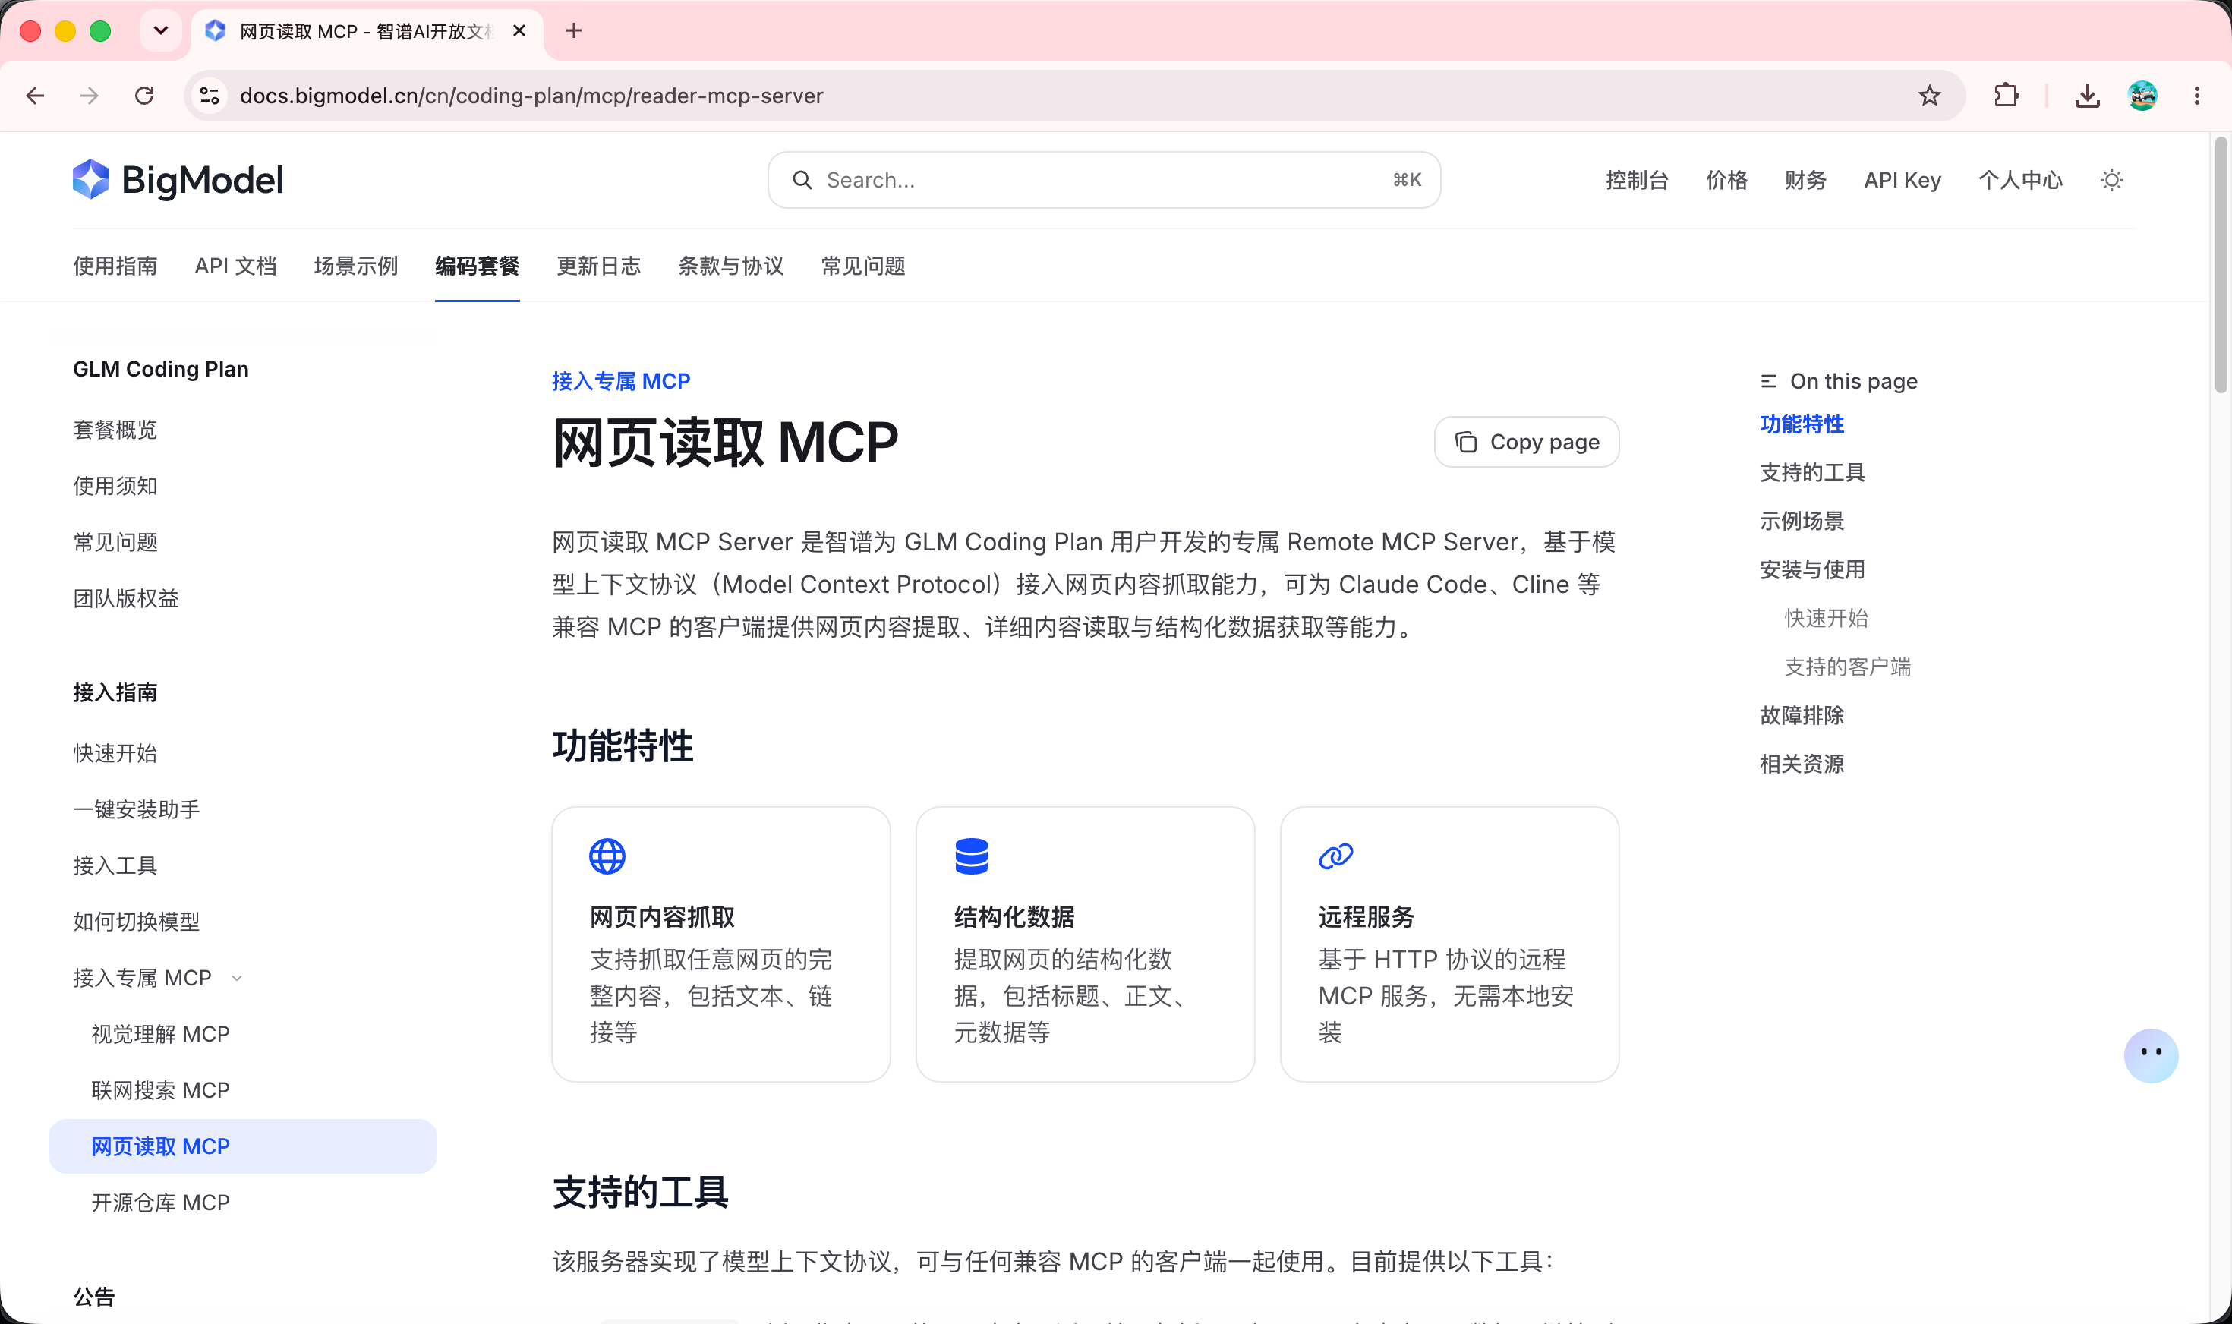Copy the page with Copy page button
This screenshot has width=2232, height=1324.
tap(1527, 442)
